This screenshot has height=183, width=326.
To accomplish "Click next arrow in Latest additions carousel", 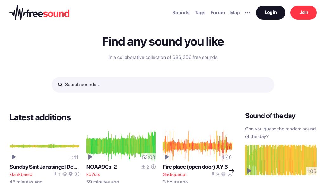I will coord(231,171).
